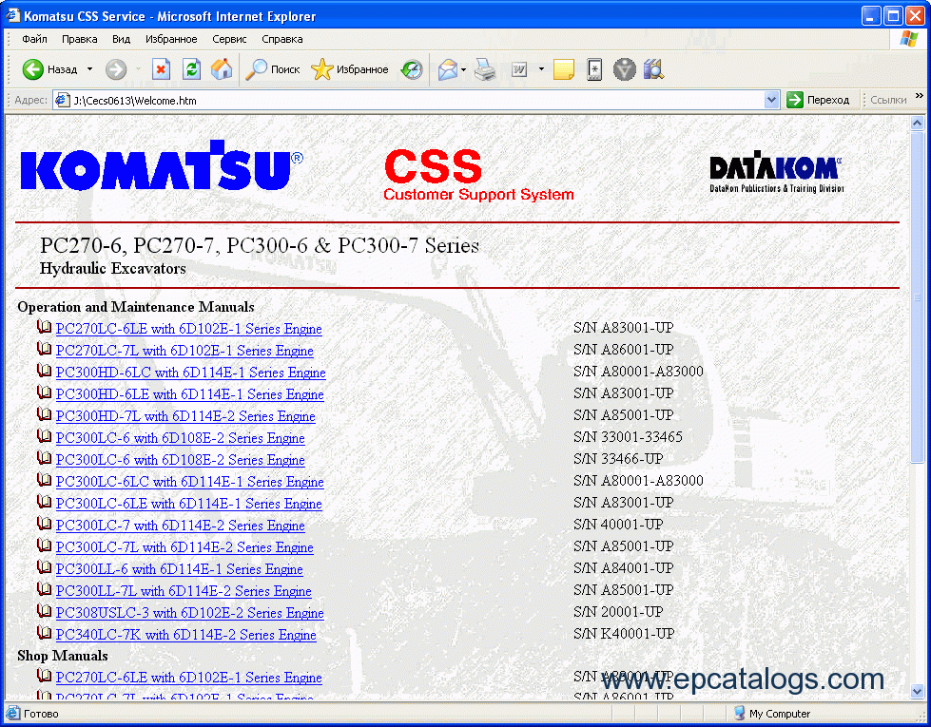Click the 'S/N 33001-33465' serial text
Screen dimensions: 931x727
point(628,437)
